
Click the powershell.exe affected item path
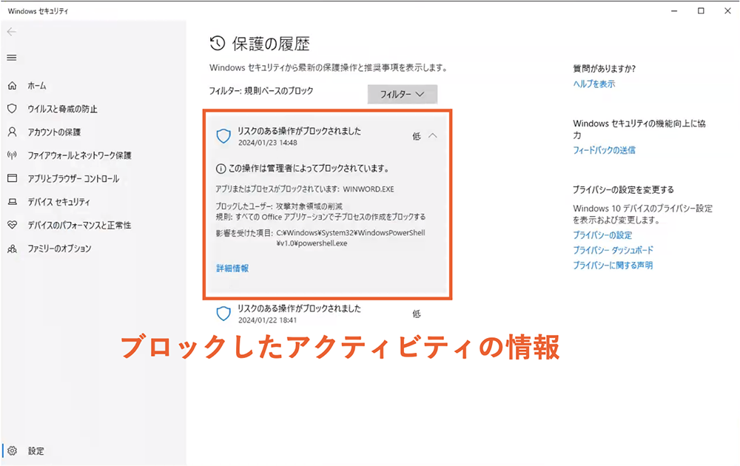pyautogui.click(x=351, y=238)
